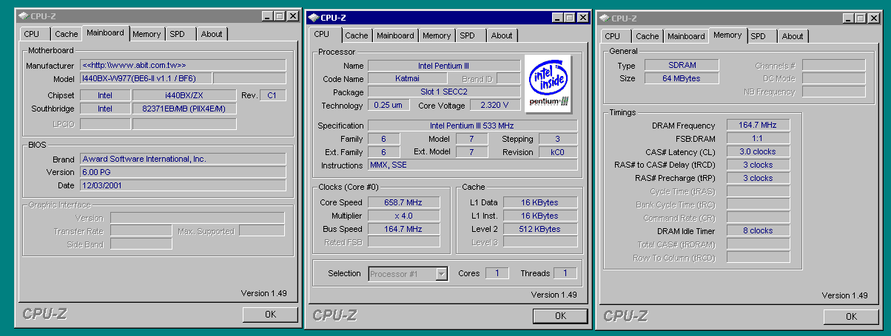Click the 82371EB/MB southbridge field

coord(185,109)
